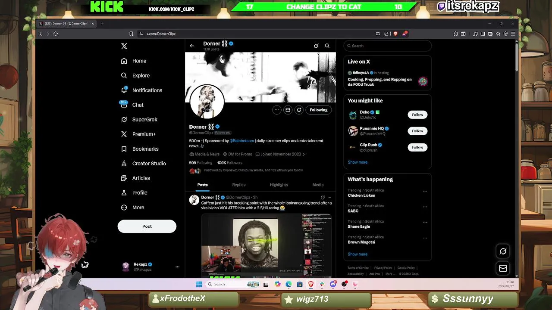Open Terms of Service footer link
This screenshot has width=552, height=310.
click(x=358, y=268)
